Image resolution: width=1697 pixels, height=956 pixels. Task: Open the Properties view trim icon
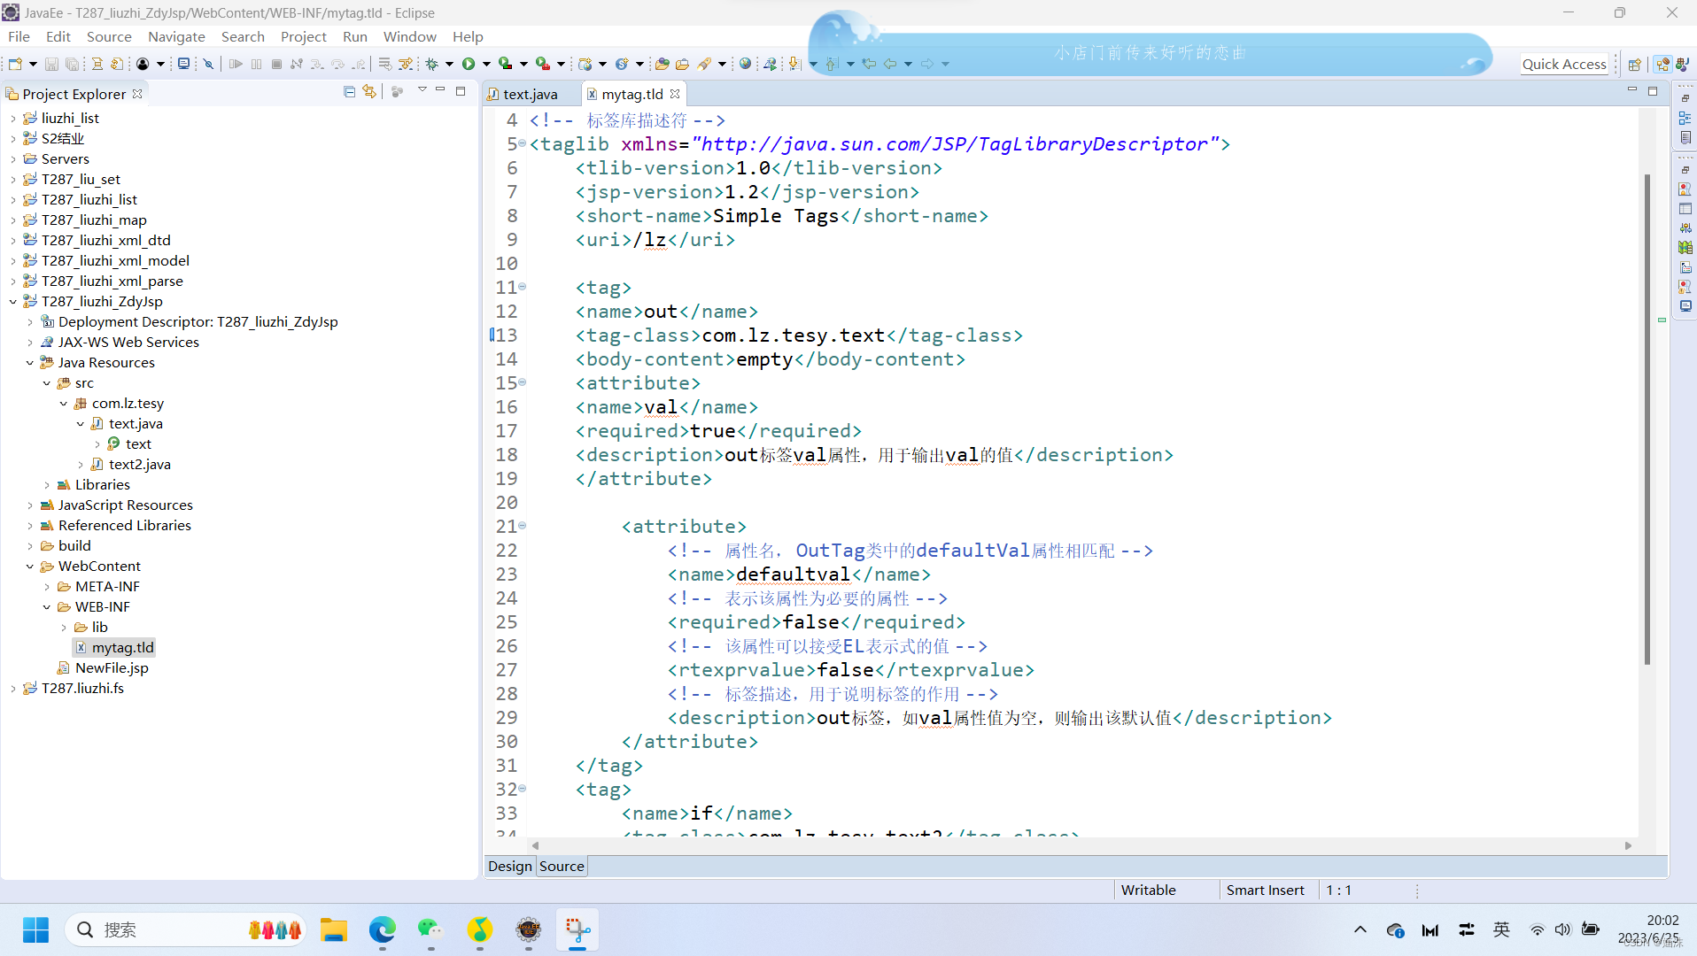(1685, 209)
